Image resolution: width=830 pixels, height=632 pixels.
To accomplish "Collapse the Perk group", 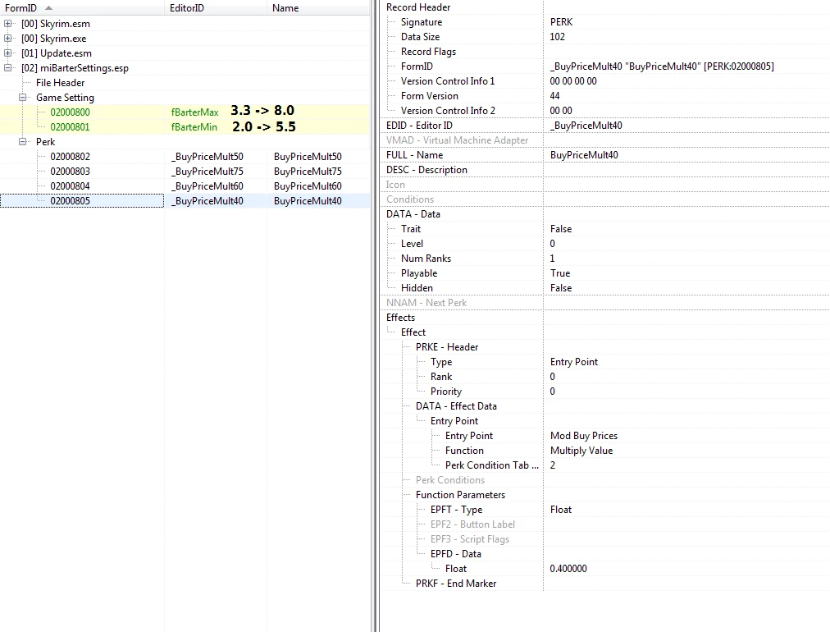I will (22, 142).
